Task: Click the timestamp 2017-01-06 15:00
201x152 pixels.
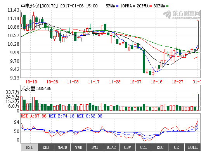Action: click(79, 6)
